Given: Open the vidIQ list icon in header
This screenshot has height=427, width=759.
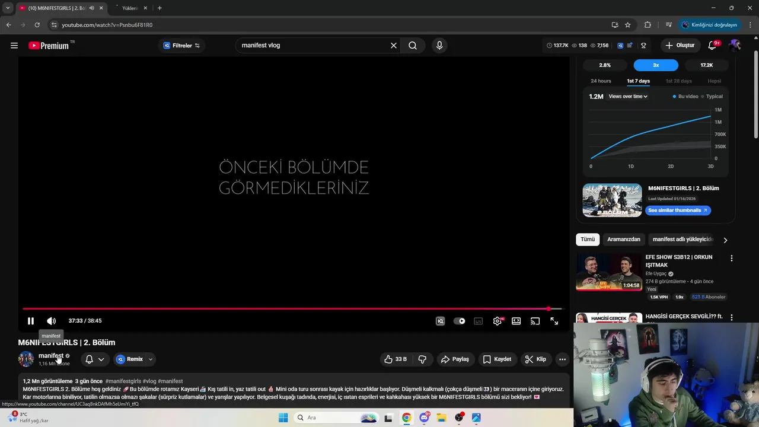Looking at the screenshot, I should 630,46.
